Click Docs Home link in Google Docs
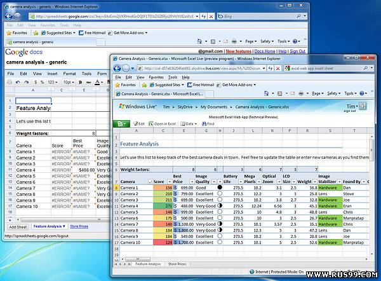The height and width of the screenshot is (281, 381). point(265,51)
